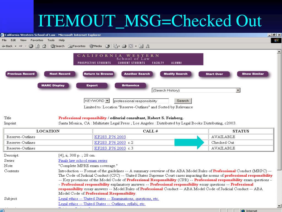Go to the Home page icon
282x212 pixels.
pos(44,46)
